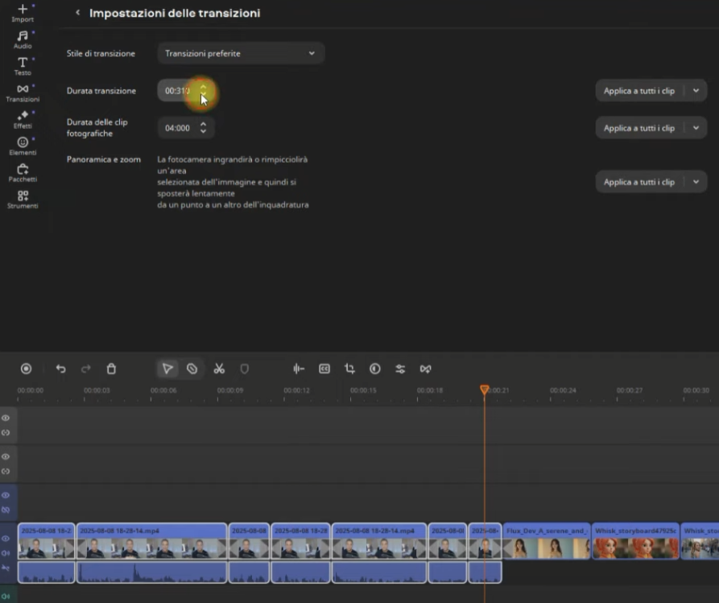Viewport: 719px width, 603px height.
Task: Click the 00:00:15 time label on ruler
Action: click(x=363, y=390)
